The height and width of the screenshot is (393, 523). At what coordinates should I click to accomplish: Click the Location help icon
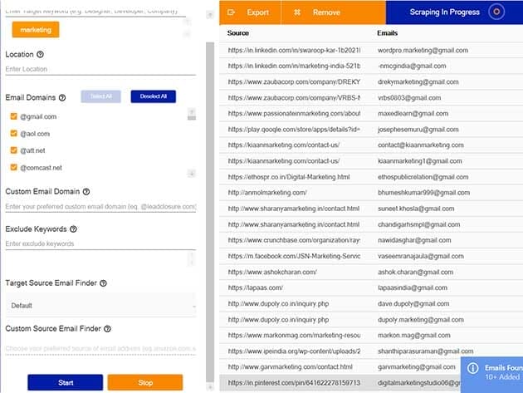(x=41, y=55)
